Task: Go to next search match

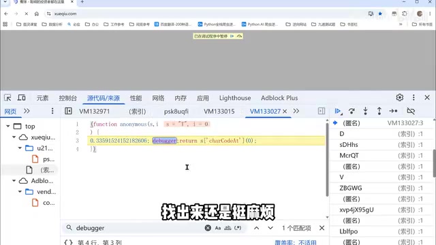Action: (270, 228)
